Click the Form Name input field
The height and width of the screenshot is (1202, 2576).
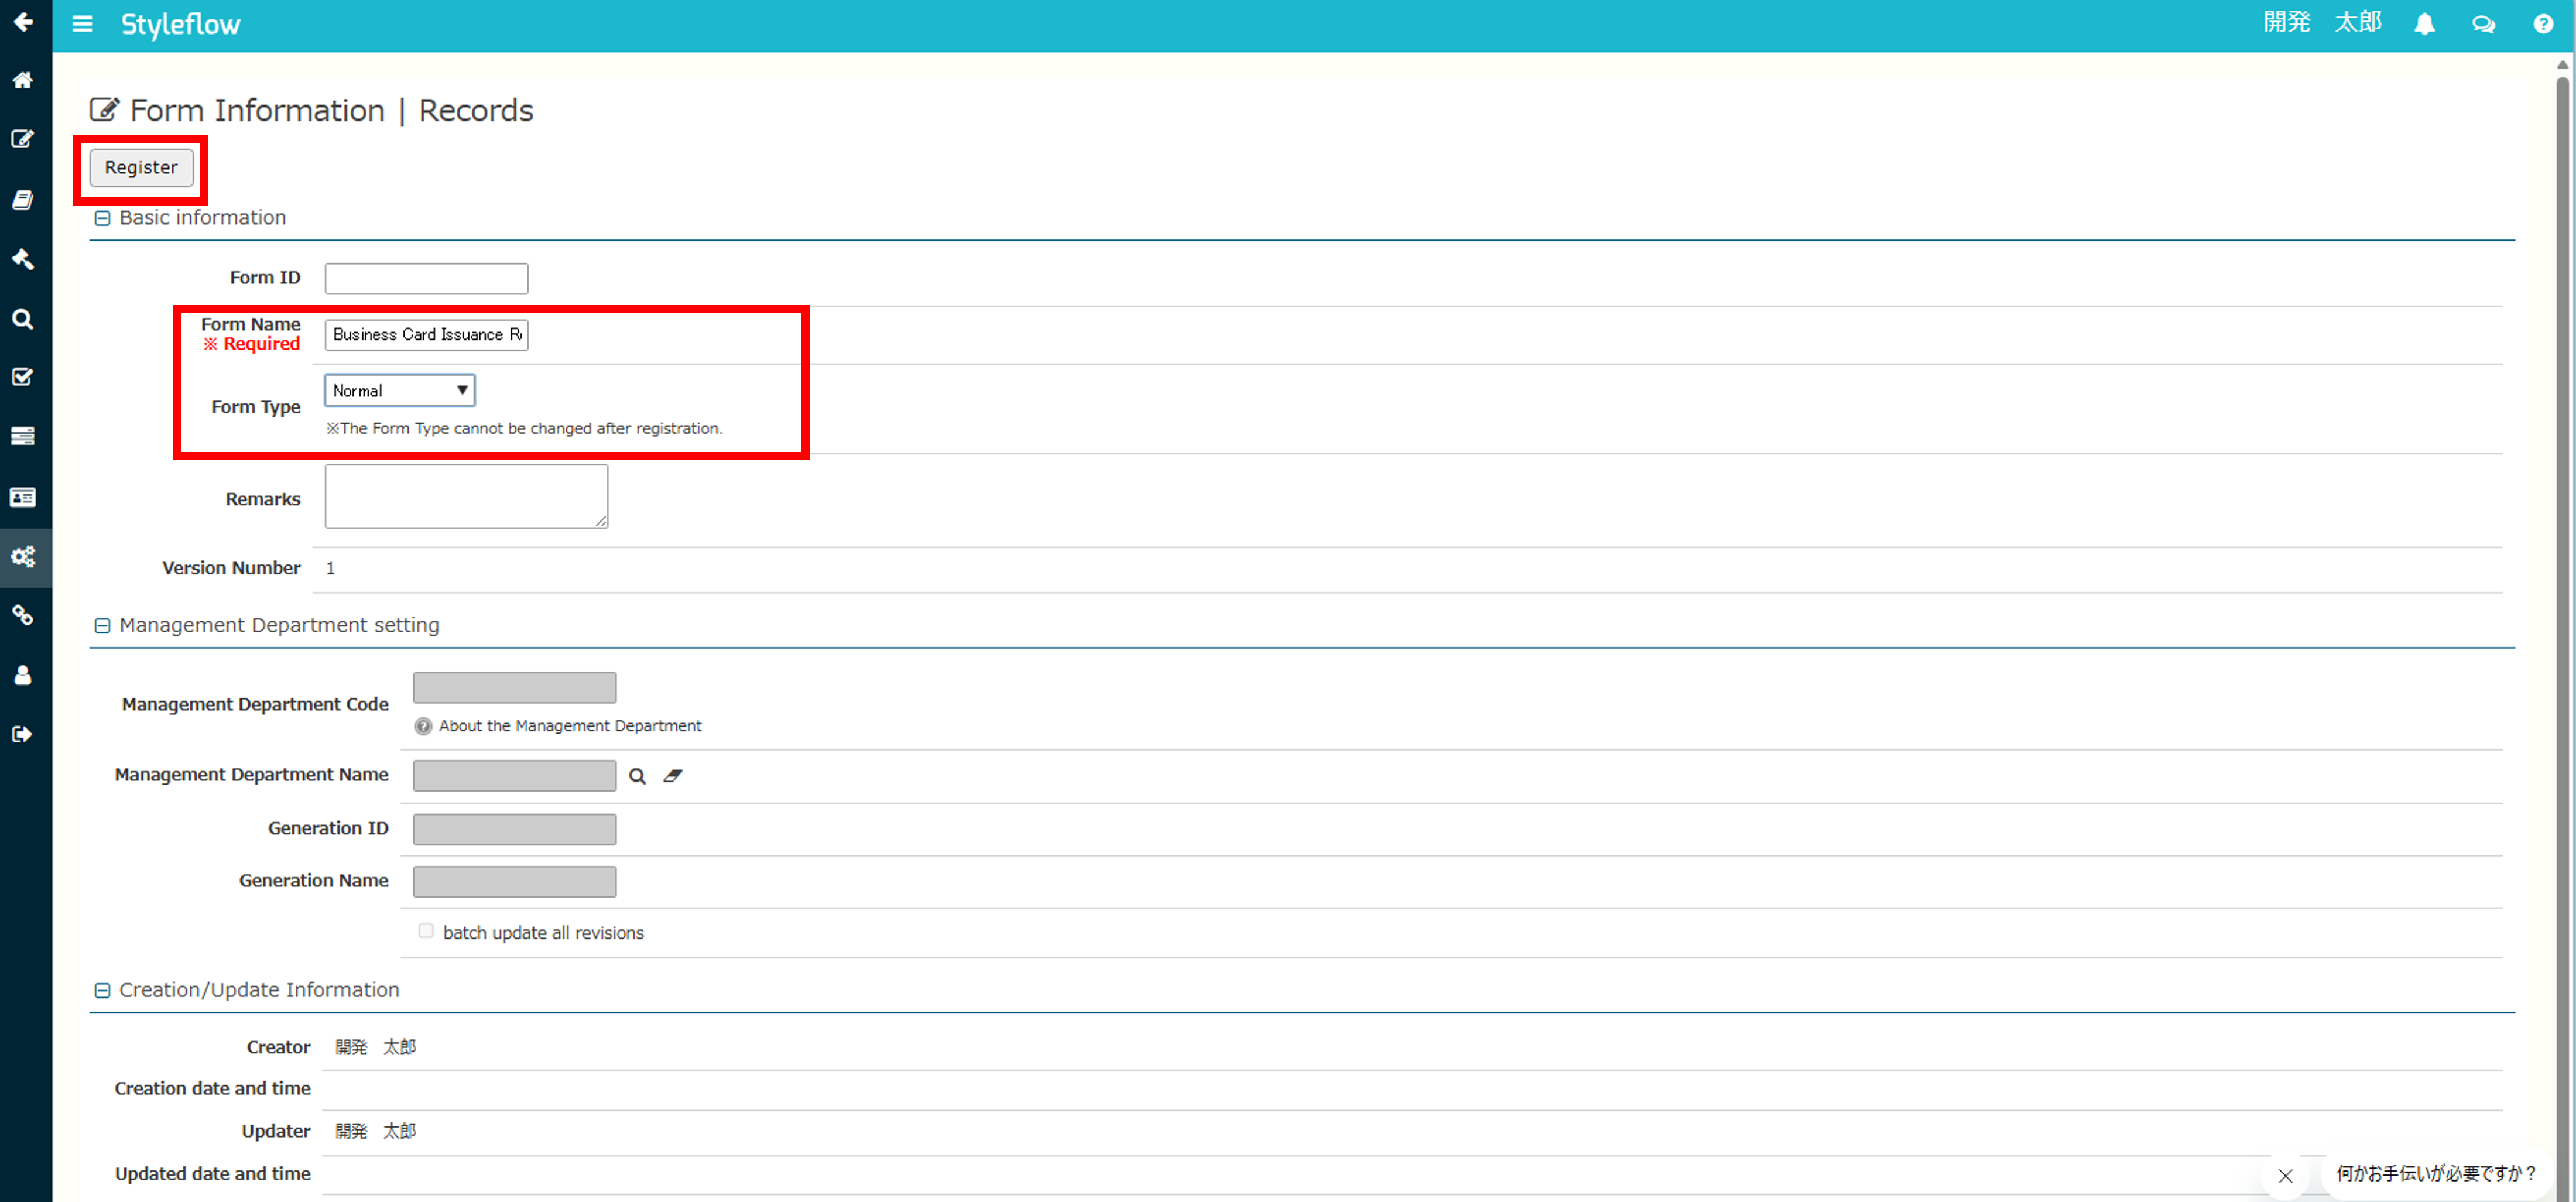coord(427,335)
